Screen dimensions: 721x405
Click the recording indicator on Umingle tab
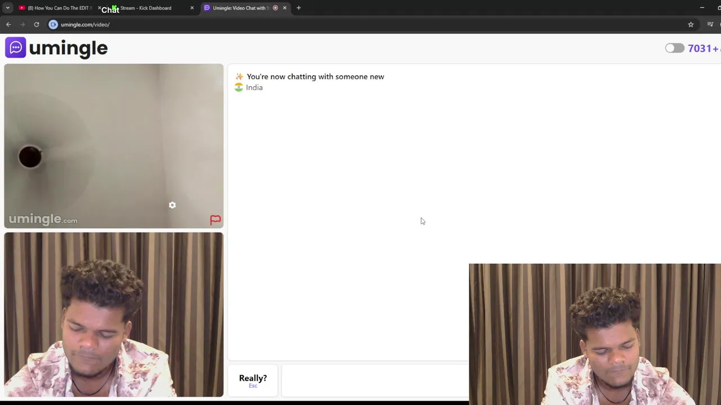[275, 8]
